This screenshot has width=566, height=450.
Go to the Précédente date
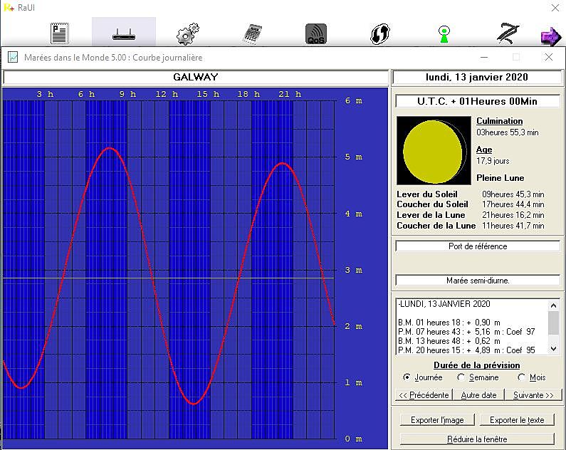[x=424, y=394]
